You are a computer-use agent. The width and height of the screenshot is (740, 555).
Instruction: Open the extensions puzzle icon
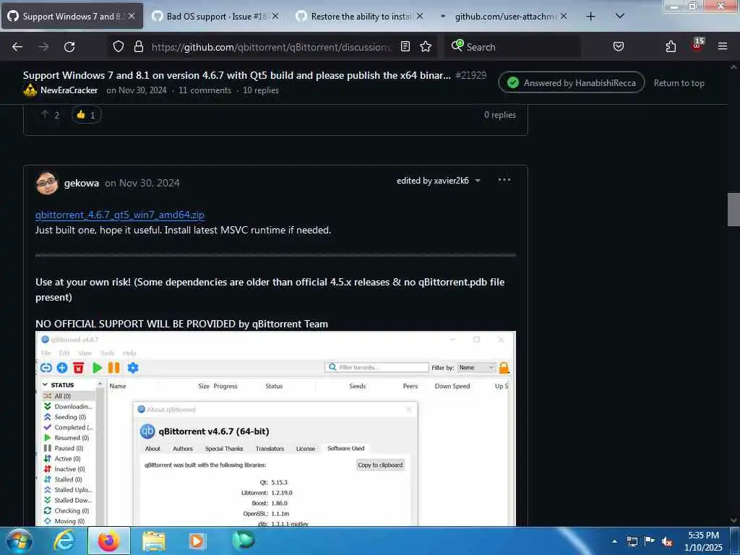click(x=671, y=46)
